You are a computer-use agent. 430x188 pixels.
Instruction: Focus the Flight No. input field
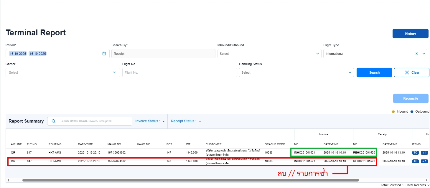pyautogui.click(x=179, y=72)
